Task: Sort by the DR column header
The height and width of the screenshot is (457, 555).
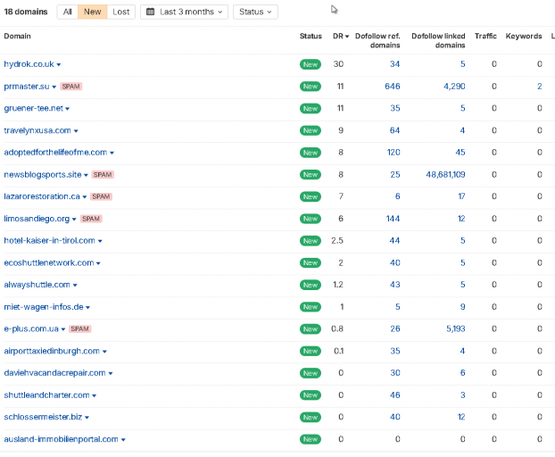Action: (x=341, y=36)
